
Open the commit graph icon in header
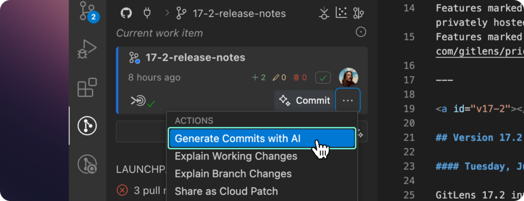coord(341,13)
